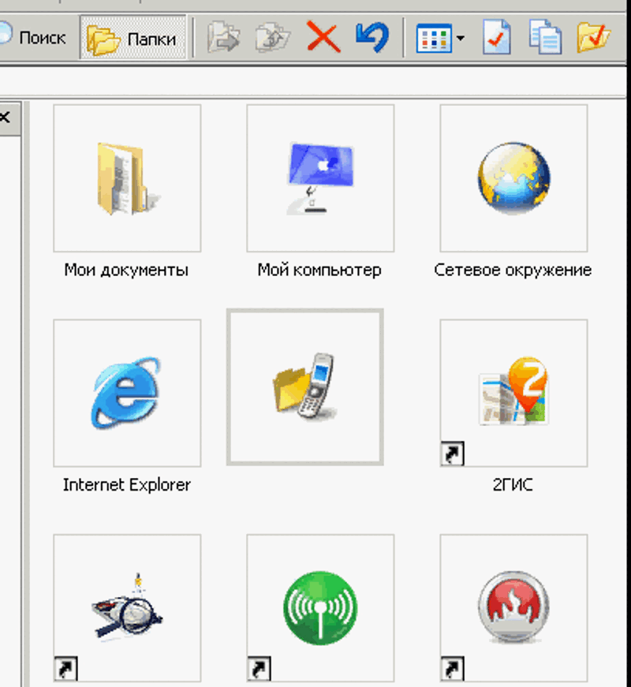Click the Views grid icon
The image size is (631, 687).
pos(433,39)
